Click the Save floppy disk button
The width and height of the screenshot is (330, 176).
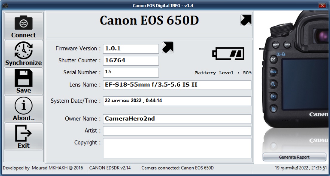(x=24, y=81)
